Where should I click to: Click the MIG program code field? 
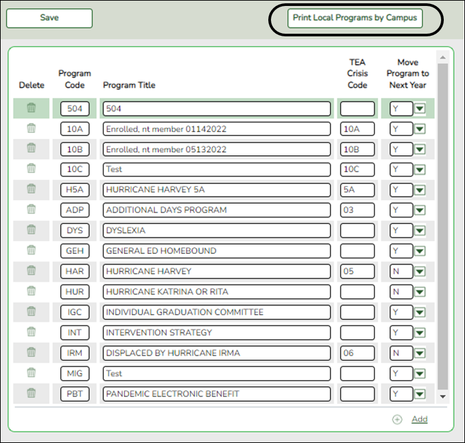click(x=74, y=374)
